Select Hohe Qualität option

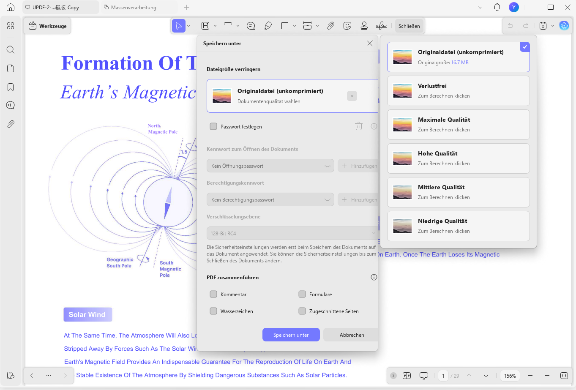coord(459,158)
